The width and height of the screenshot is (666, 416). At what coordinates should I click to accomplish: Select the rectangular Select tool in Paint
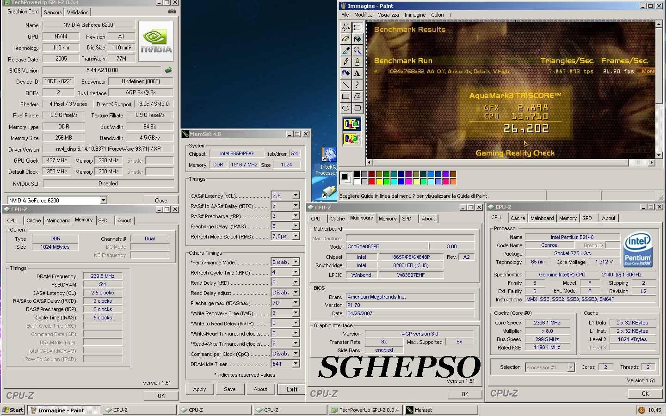357,27
